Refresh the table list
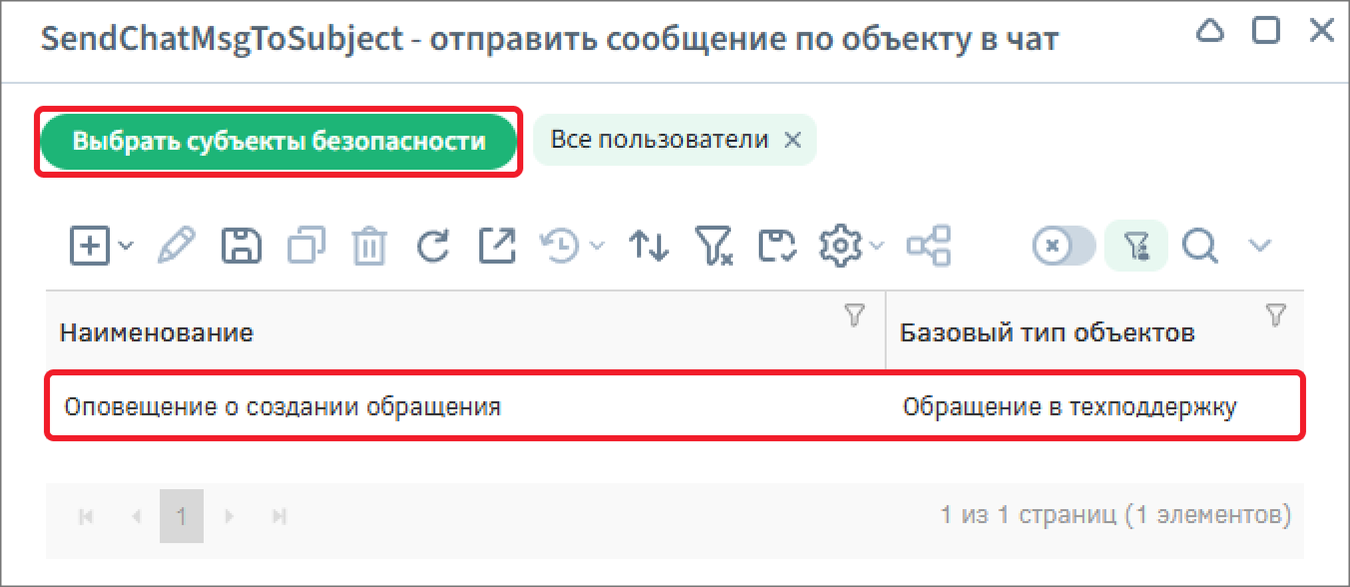The width and height of the screenshot is (1350, 587). [x=432, y=245]
